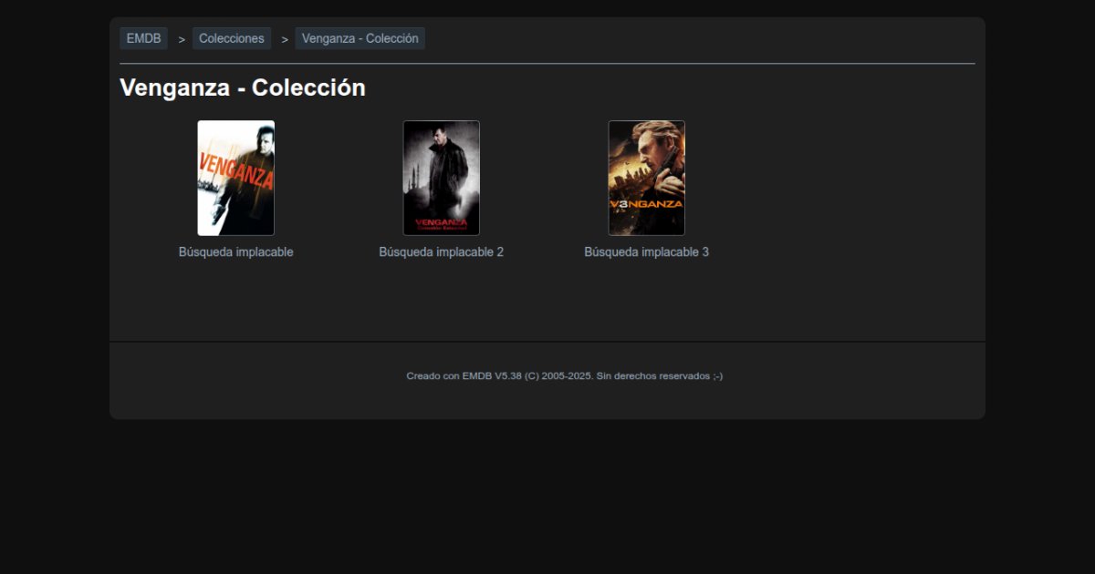Click the divider line below the breadcrumbs
Screen dimensions: 1095x574
point(547,64)
